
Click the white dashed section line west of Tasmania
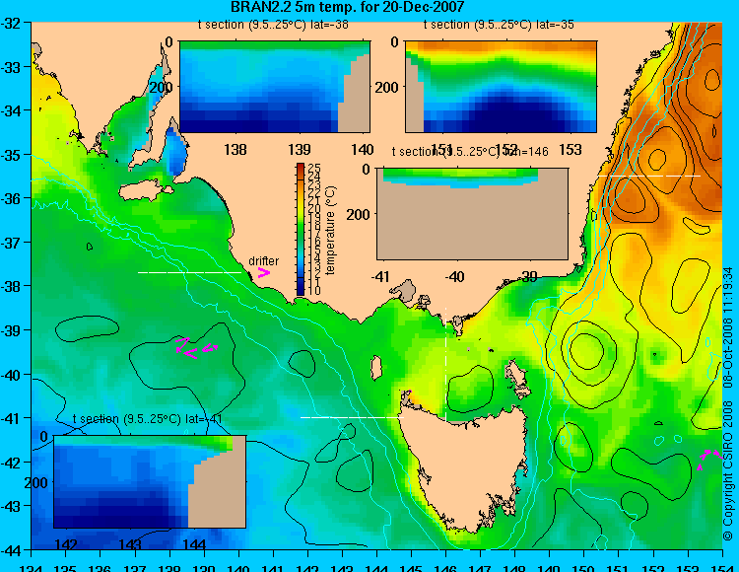tap(352, 417)
